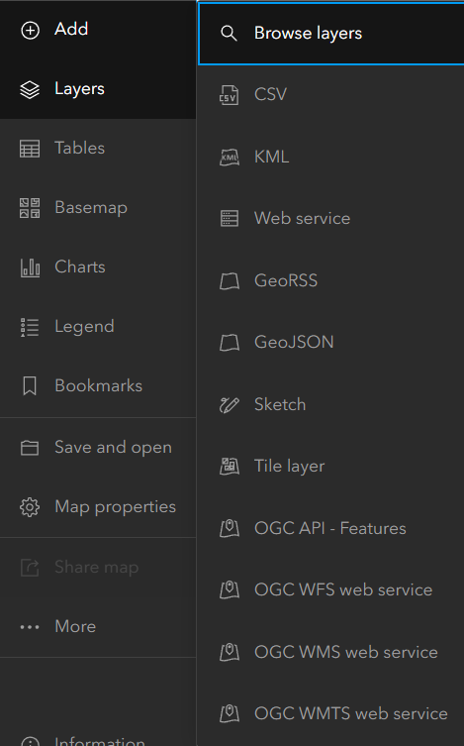
Task: Pick the GeoJSON layer option
Action: (x=331, y=342)
